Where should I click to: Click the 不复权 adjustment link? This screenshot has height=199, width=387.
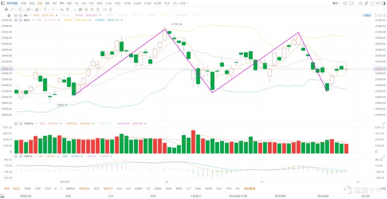click(367, 15)
